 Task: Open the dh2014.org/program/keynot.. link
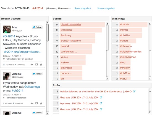[22, 52]
